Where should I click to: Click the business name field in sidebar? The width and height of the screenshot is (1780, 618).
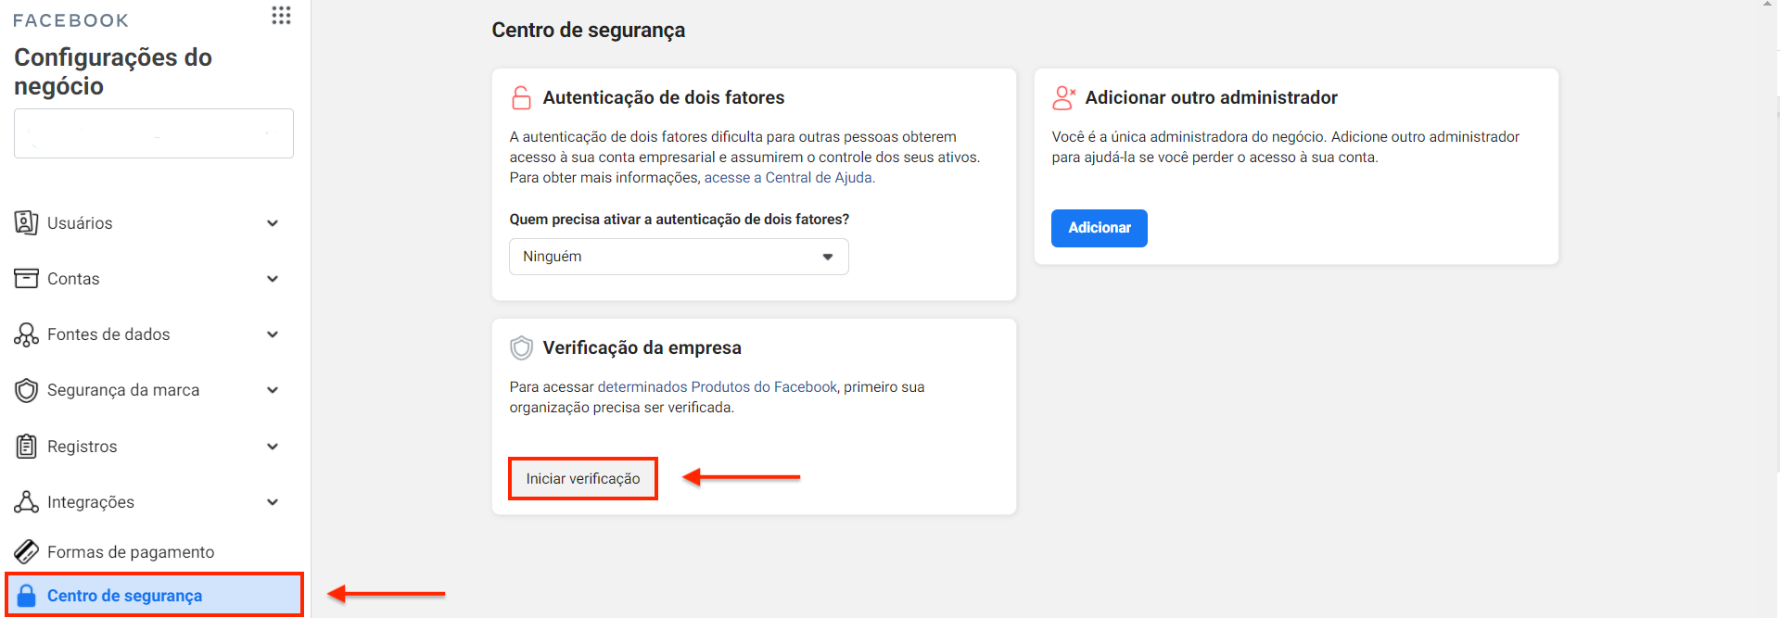[154, 133]
